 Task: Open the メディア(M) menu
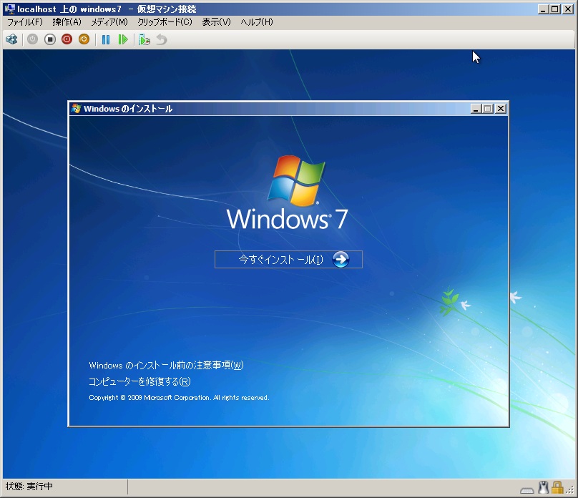[x=109, y=22]
